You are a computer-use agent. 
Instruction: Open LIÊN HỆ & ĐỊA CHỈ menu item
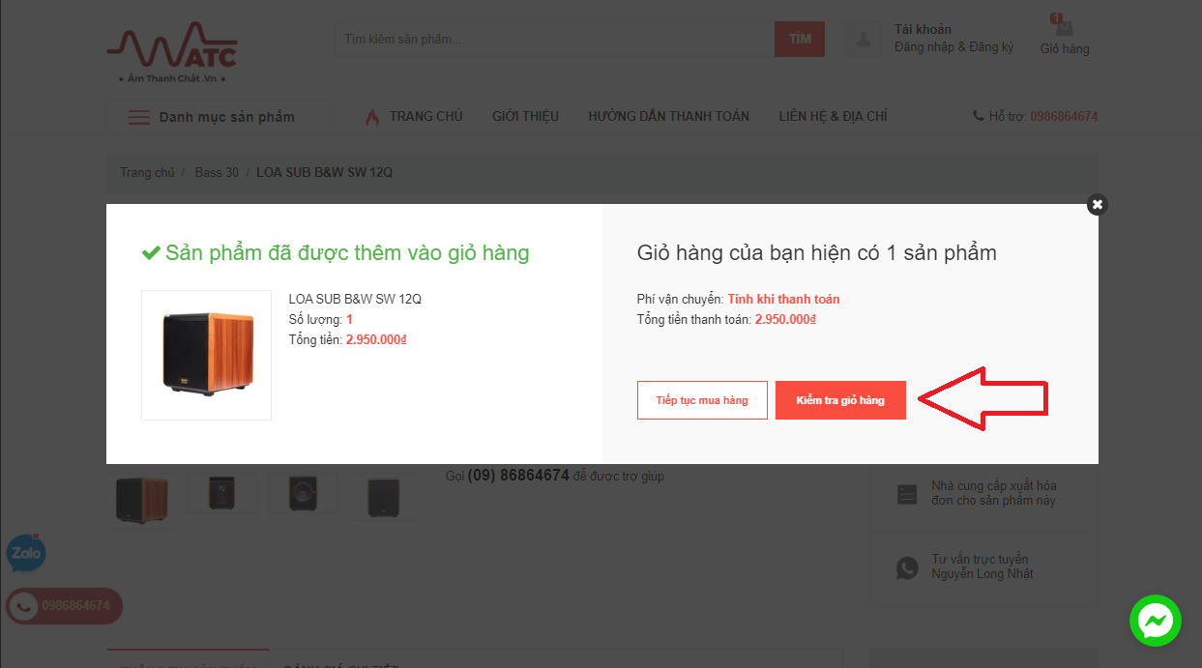833,116
